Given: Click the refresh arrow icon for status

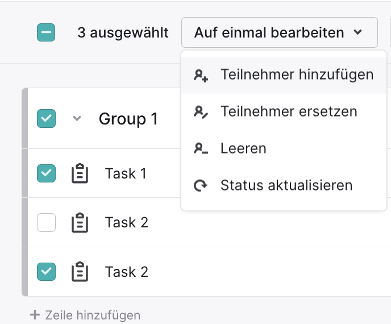Looking at the screenshot, I should [x=201, y=185].
